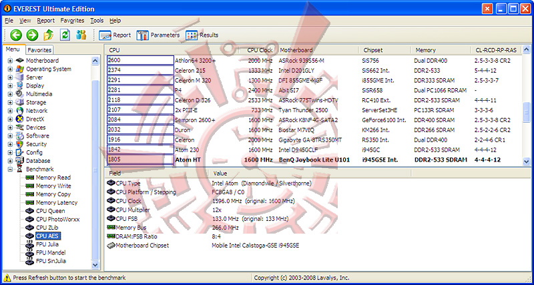Open the CPU ZLib benchmark
The height and width of the screenshot is (285, 534).
(x=48, y=228)
